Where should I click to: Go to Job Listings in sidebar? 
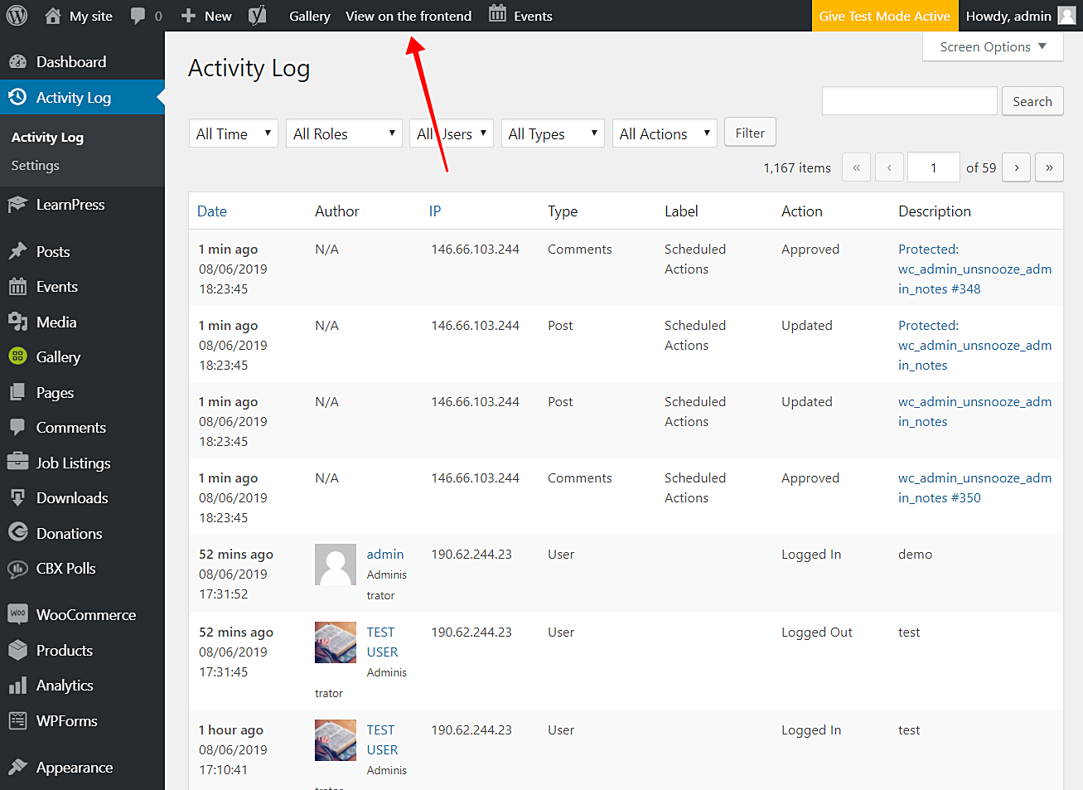point(73,463)
